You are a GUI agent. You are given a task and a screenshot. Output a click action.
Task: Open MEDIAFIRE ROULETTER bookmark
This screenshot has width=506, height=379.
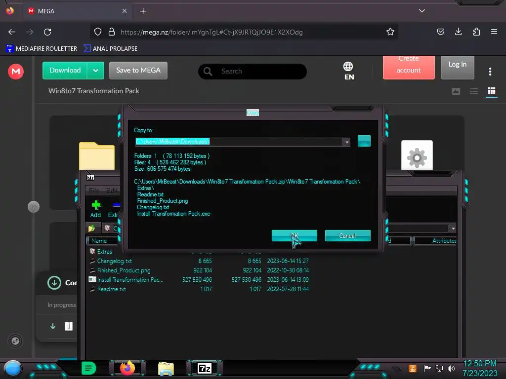click(x=42, y=48)
